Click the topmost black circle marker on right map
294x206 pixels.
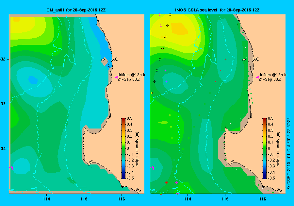pyautogui.click(x=170, y=15)
